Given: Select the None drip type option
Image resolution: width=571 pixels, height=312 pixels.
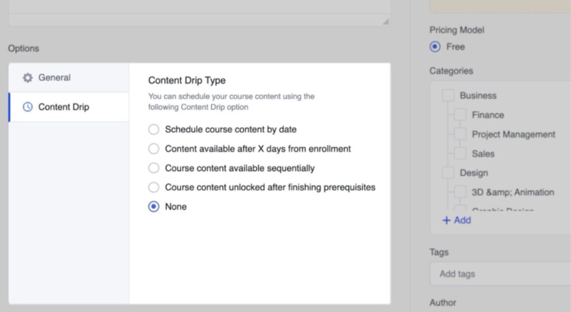Looking at the screenshot, I should point(153,207).
